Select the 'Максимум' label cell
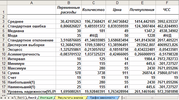The width and height of the screenshot is (179, 100). pyautogui.click(x=31, y=68)
